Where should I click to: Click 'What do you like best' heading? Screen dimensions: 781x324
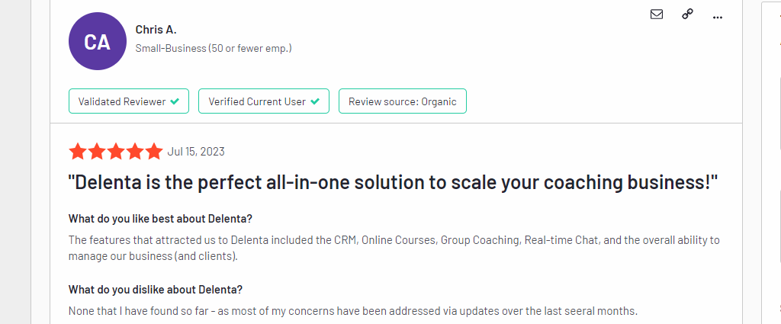pyautogui.click(x=160, y=220)
